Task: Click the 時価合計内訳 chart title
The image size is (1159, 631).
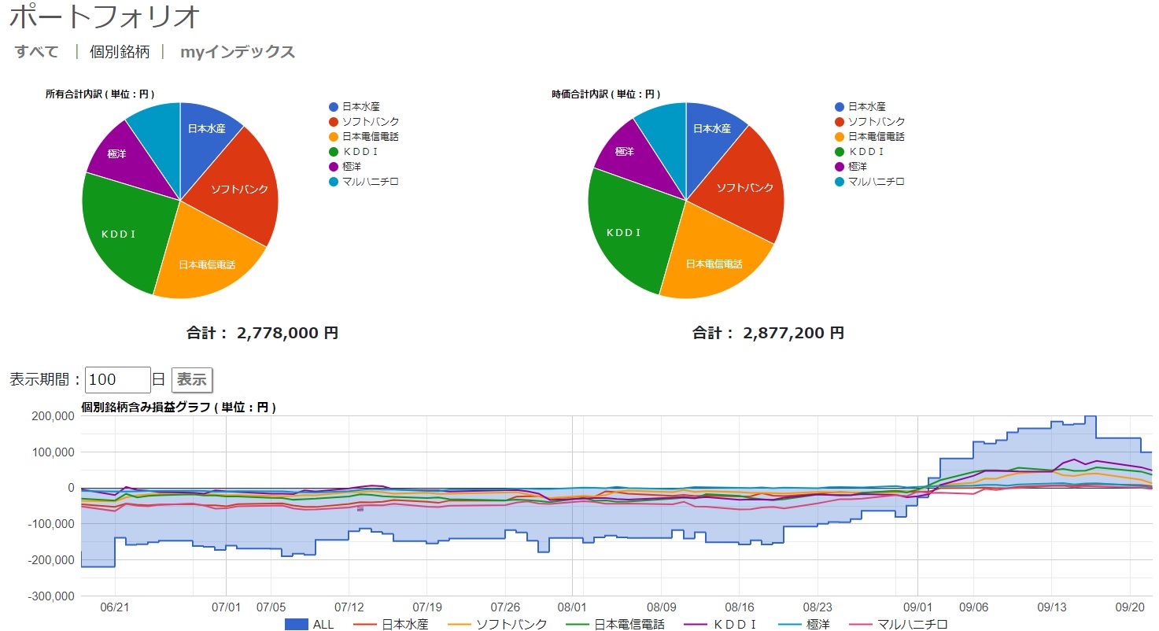Action: tap(606, 94)
